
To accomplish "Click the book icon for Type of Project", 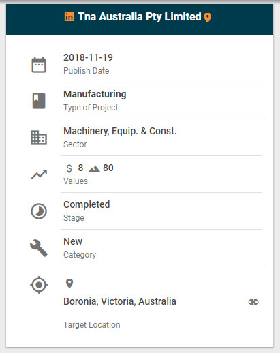I will point(39,101).
